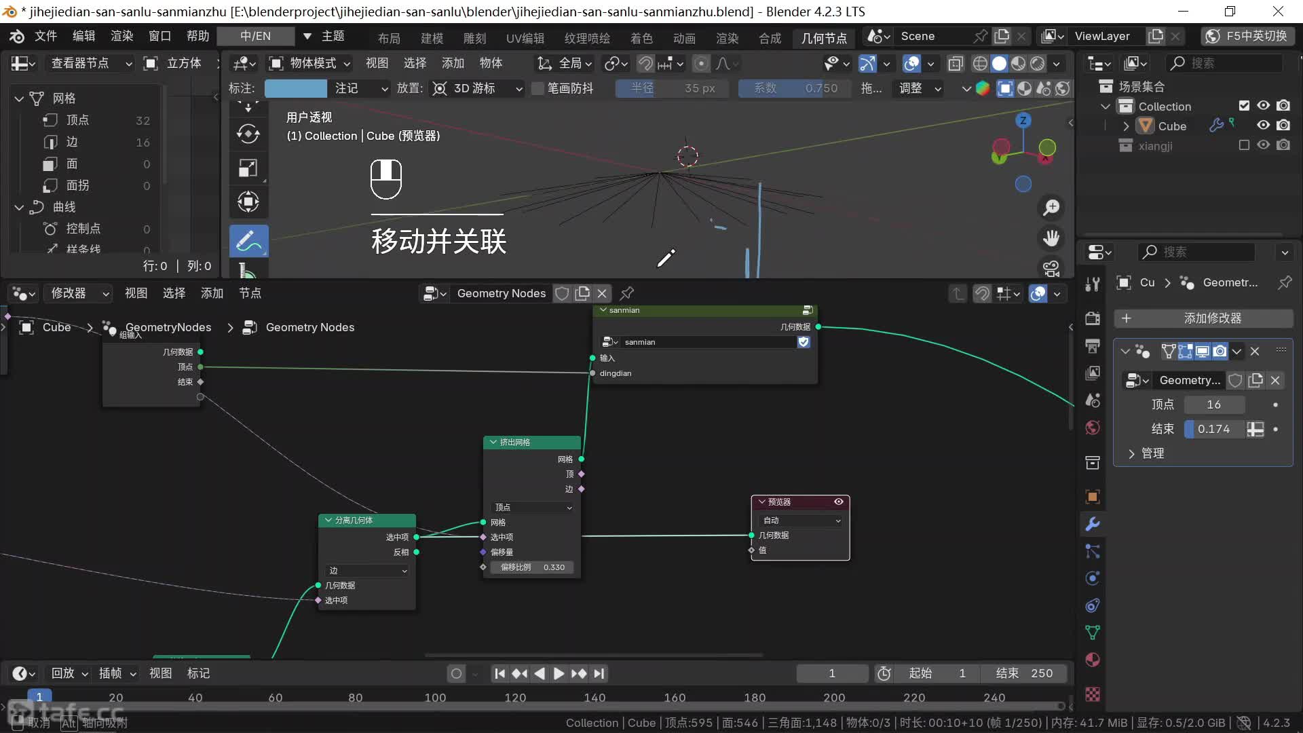Toggle the 笔画防抖 stroke stabilizer checkbox
Viewport: 1303px width, 733px height.
point(537,88)
